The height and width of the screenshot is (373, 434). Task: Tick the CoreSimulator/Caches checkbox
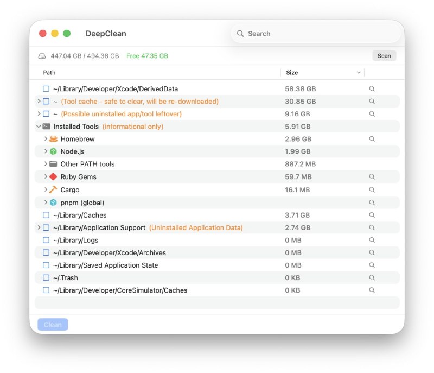tap(46, 290)
